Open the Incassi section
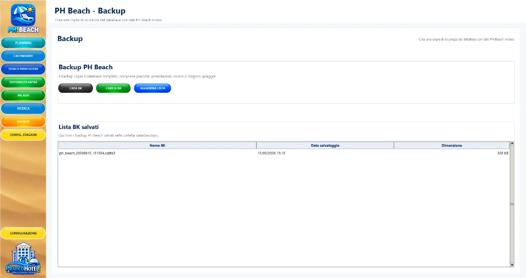Image resolution: width=526 pixels, height=278 pixels. point(23,95)
